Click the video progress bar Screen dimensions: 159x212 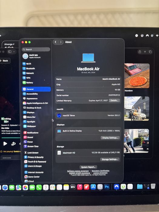pyautogui.click(x=11, y=138)
